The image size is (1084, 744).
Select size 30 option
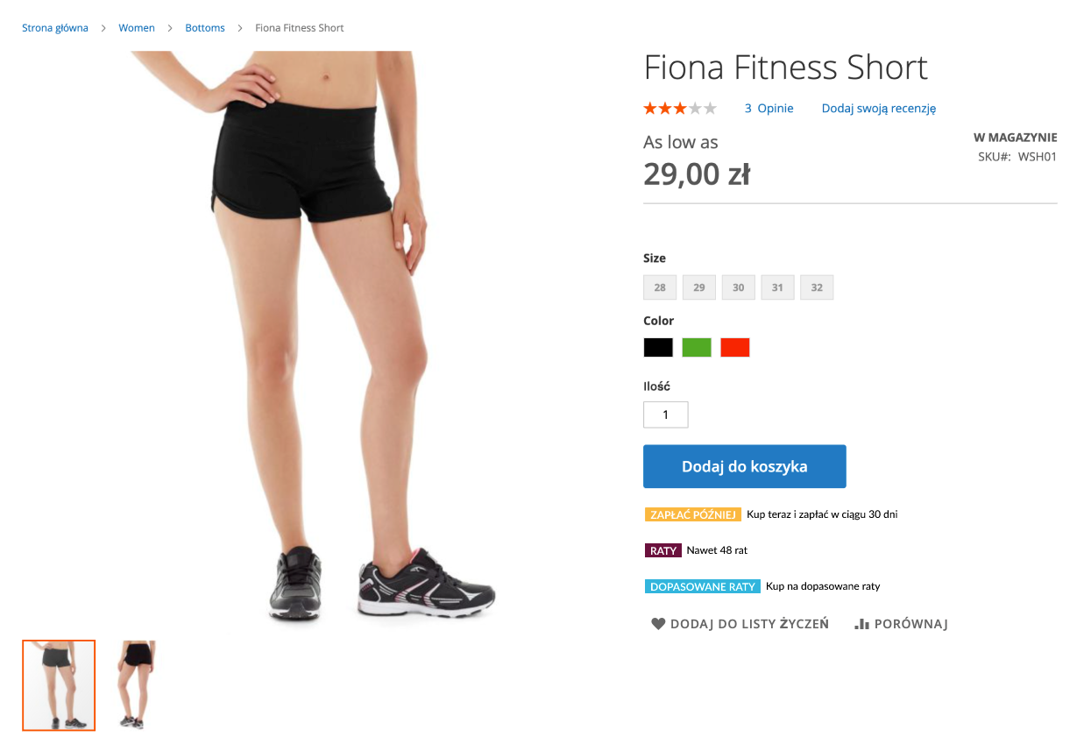[x=739, y=287]
